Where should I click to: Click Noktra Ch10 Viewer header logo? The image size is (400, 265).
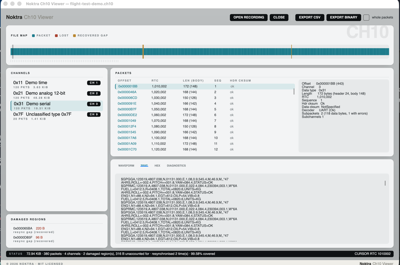click(30, 17)
